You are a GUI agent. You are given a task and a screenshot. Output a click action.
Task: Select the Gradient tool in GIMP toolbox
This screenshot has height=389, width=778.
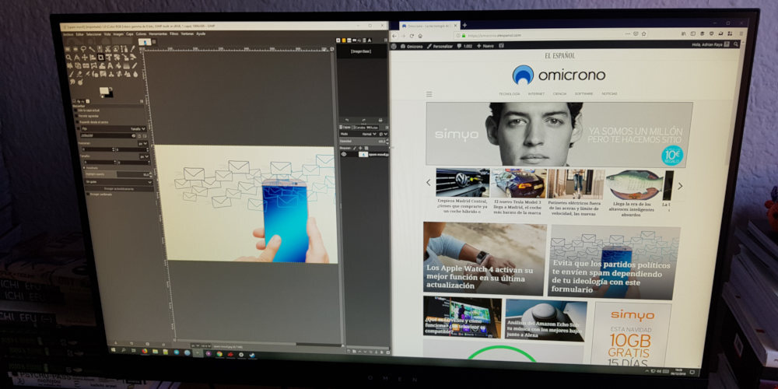click(127, 65)
